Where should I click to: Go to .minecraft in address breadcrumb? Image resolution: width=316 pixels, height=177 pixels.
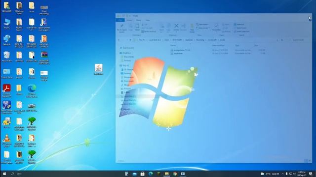212,40
